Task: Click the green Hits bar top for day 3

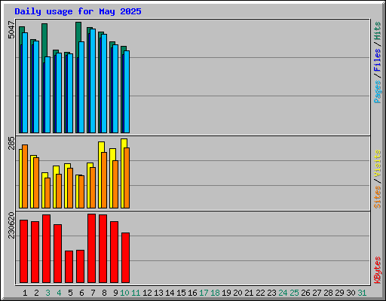Action: tap(44, 40)
